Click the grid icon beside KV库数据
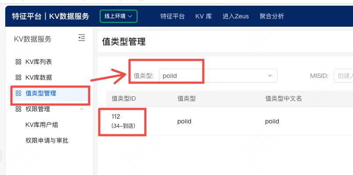 pos(18,77)
